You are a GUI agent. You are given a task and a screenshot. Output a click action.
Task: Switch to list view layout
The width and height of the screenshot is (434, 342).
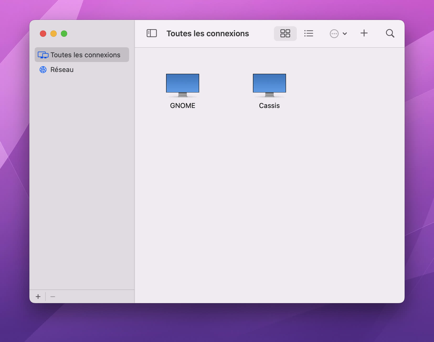tap(309, 33)
